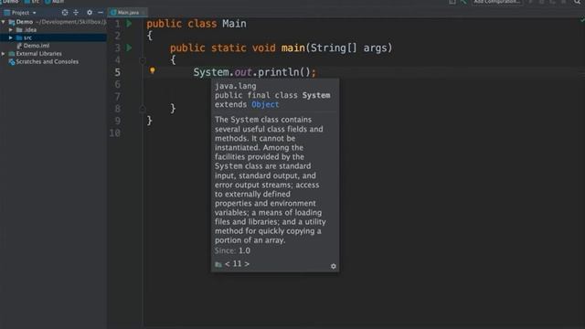The width and height of the screenshot is (585, 329).
Task: Toggle the fold marker on line 8
Action: pyautogui.click(x=143, y=109)
